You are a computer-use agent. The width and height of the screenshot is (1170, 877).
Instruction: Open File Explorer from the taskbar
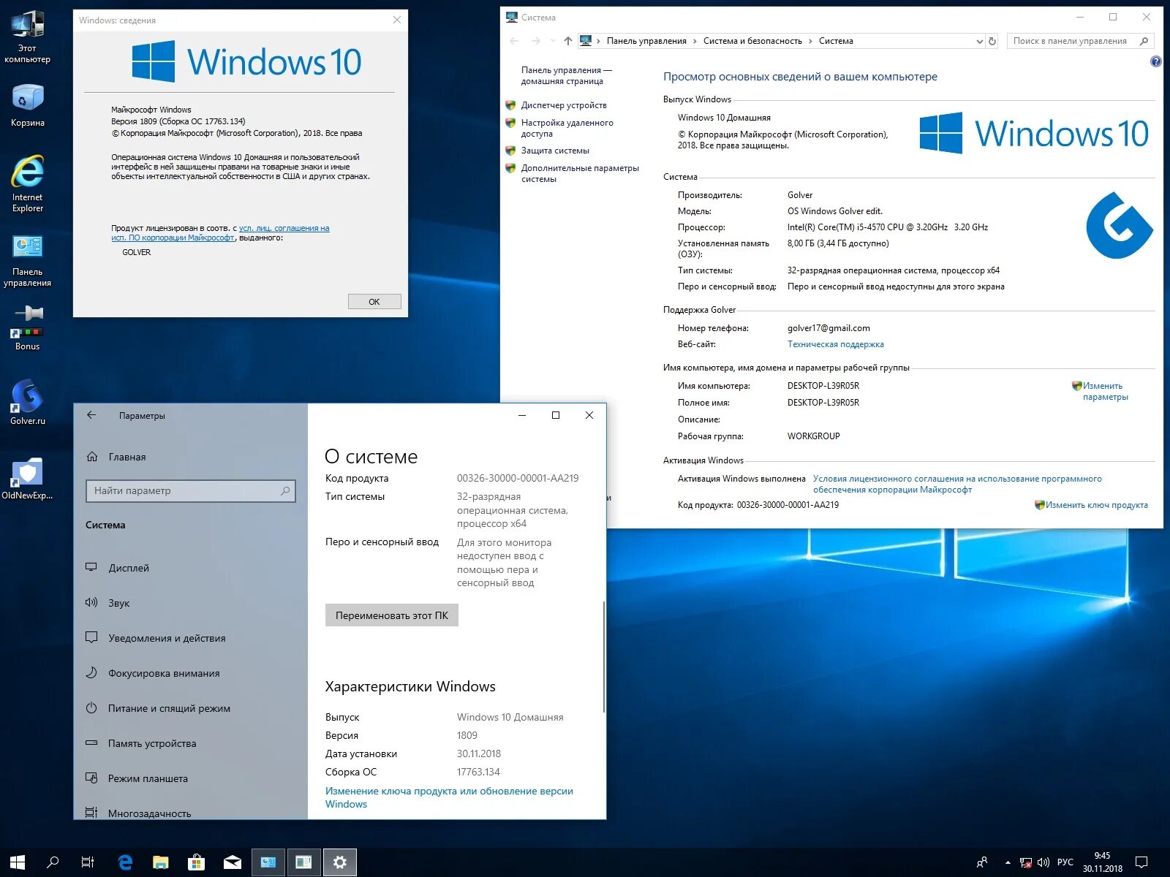click(161, 862)
